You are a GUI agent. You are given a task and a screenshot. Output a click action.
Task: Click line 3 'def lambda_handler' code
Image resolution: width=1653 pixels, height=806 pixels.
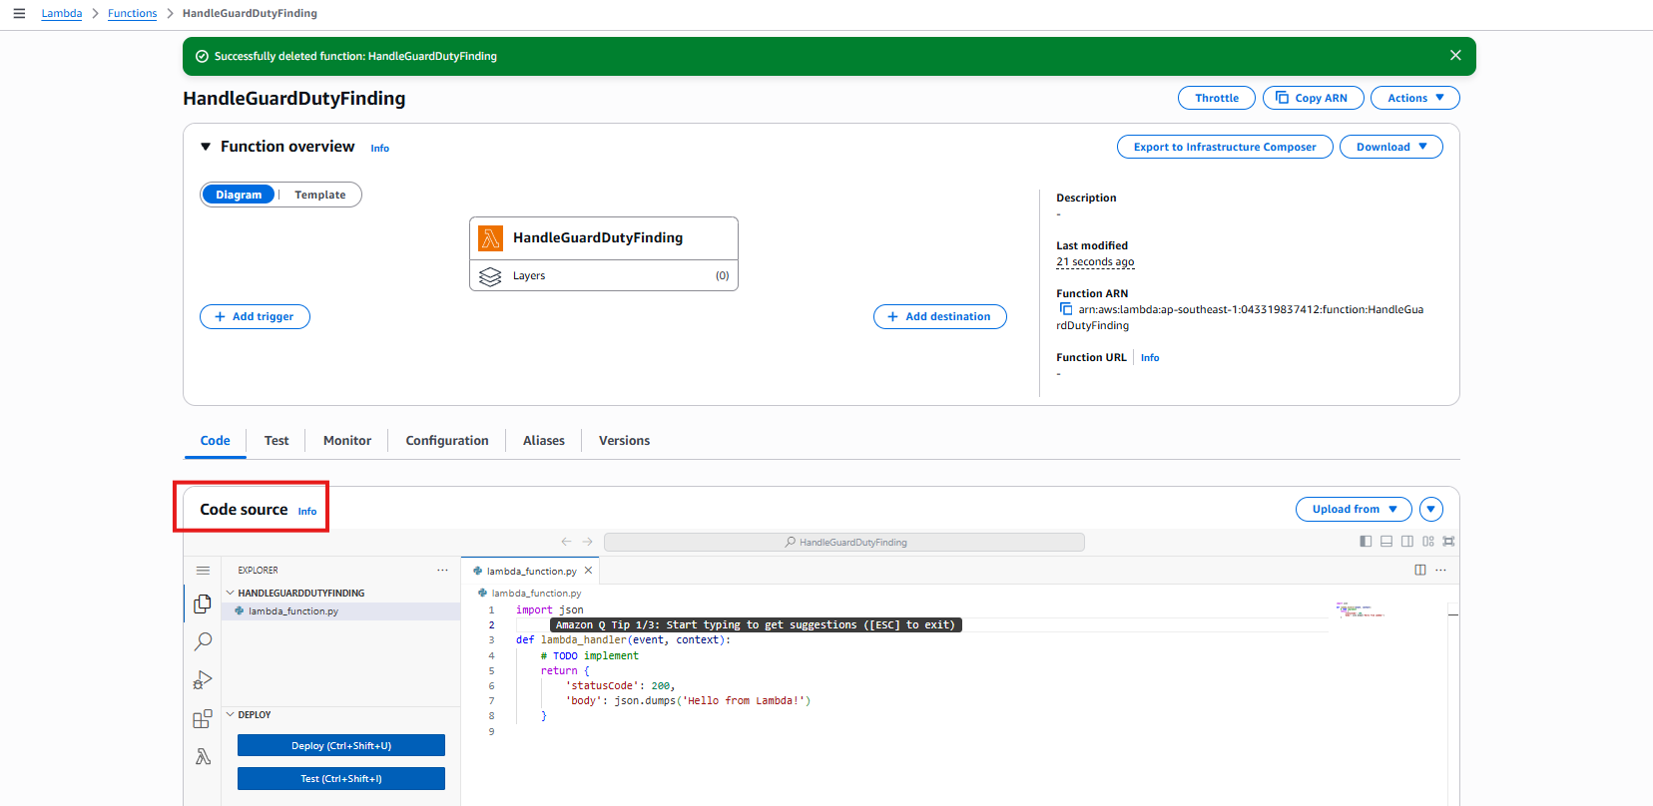click(623, 640)
